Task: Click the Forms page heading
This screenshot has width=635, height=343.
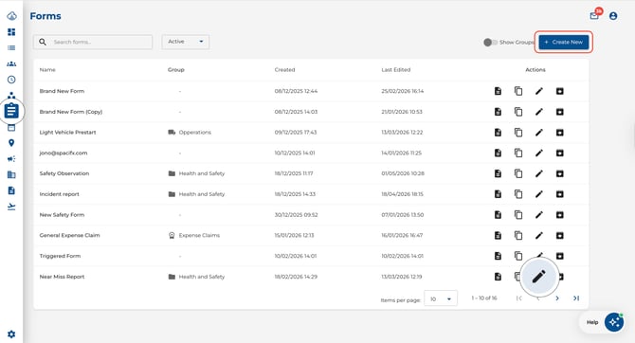Action: point(45,16)
